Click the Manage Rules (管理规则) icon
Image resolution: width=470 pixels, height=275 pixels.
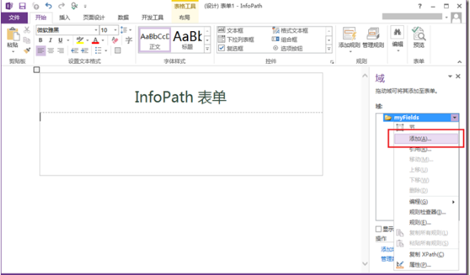click(x=373, y=34)
